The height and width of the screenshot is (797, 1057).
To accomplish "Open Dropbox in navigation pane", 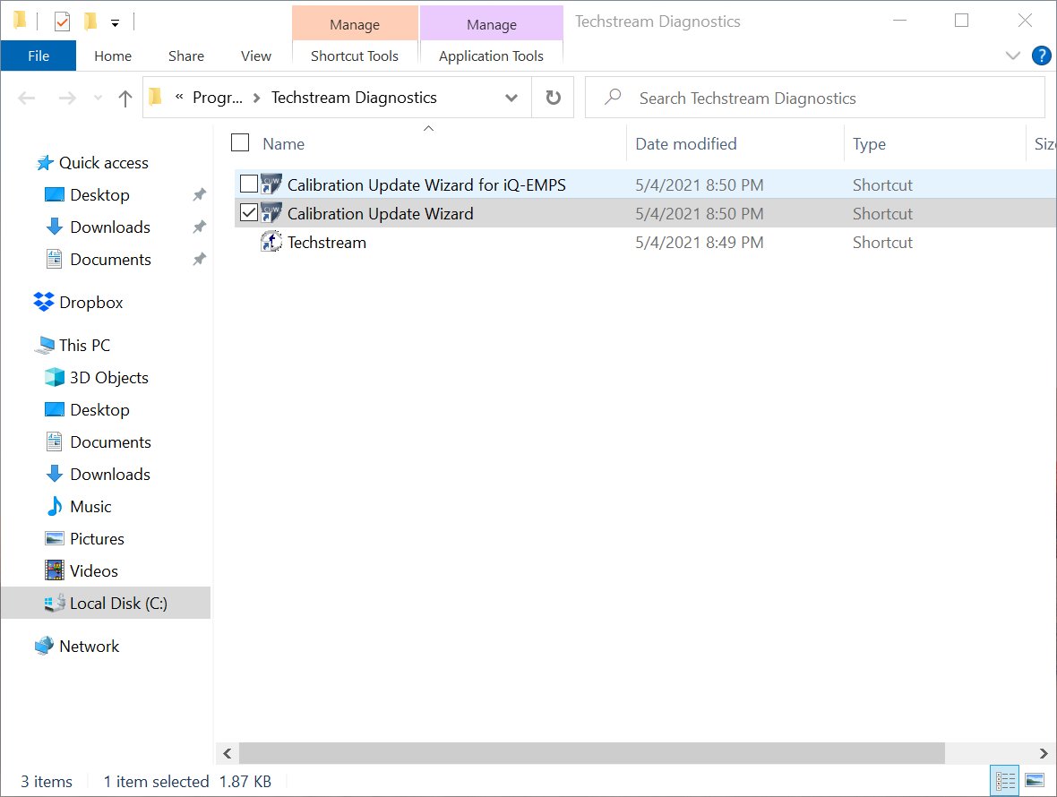I will pos(91,304).
